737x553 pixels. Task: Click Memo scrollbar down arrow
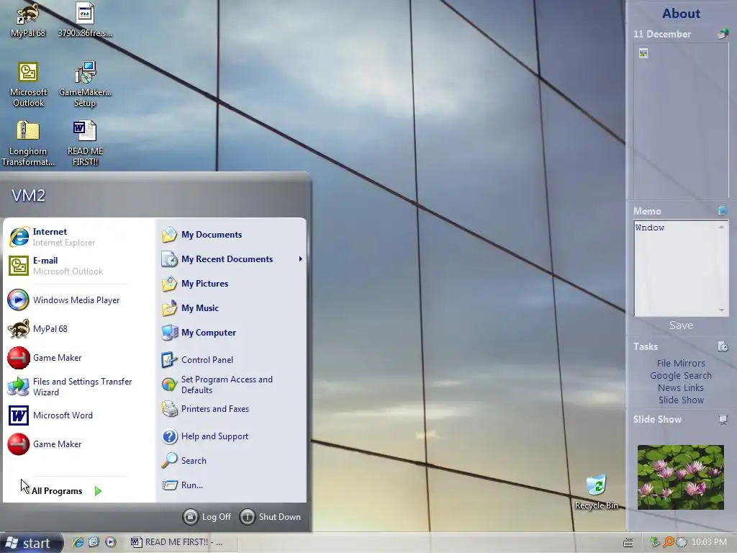(x=721, y=310)
